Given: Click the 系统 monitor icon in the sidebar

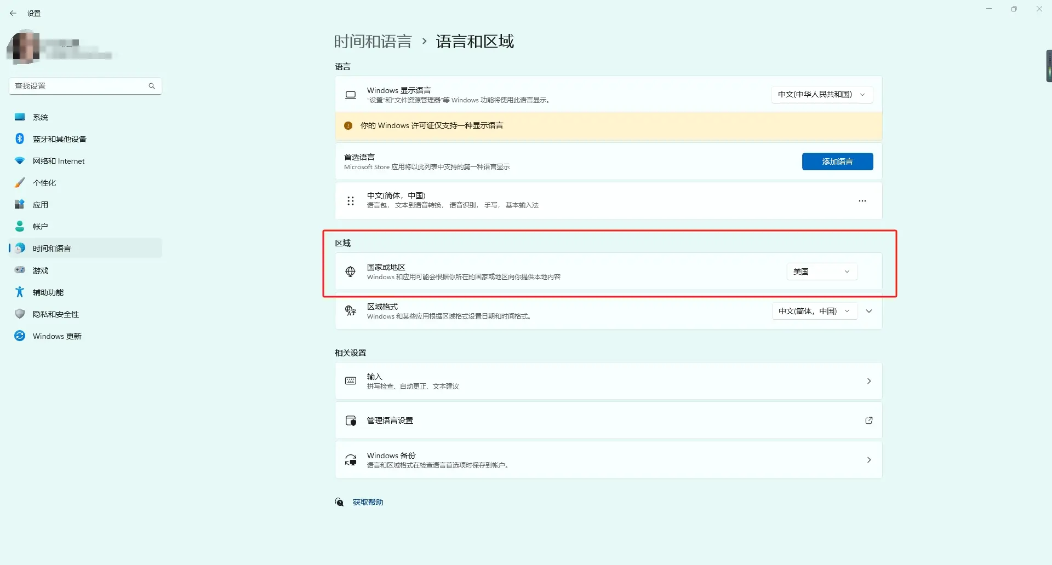Looking at the screenshot, I should (20, 117).
